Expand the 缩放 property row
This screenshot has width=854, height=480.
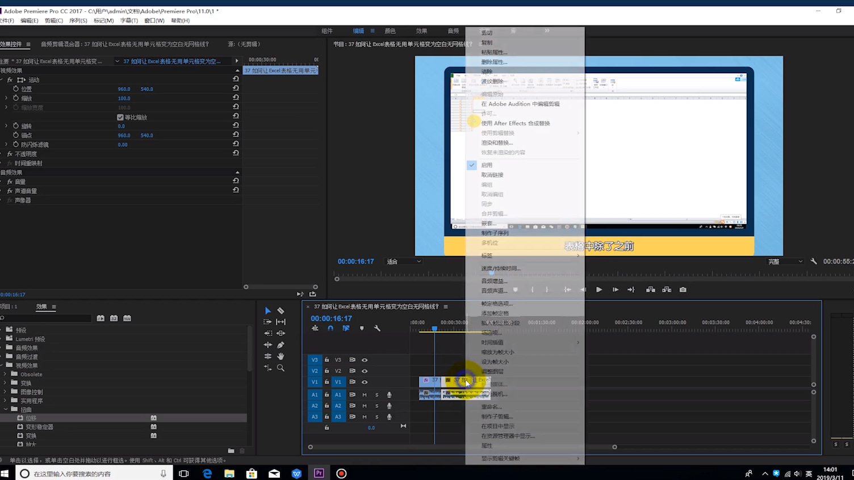(x=6, y=98)
